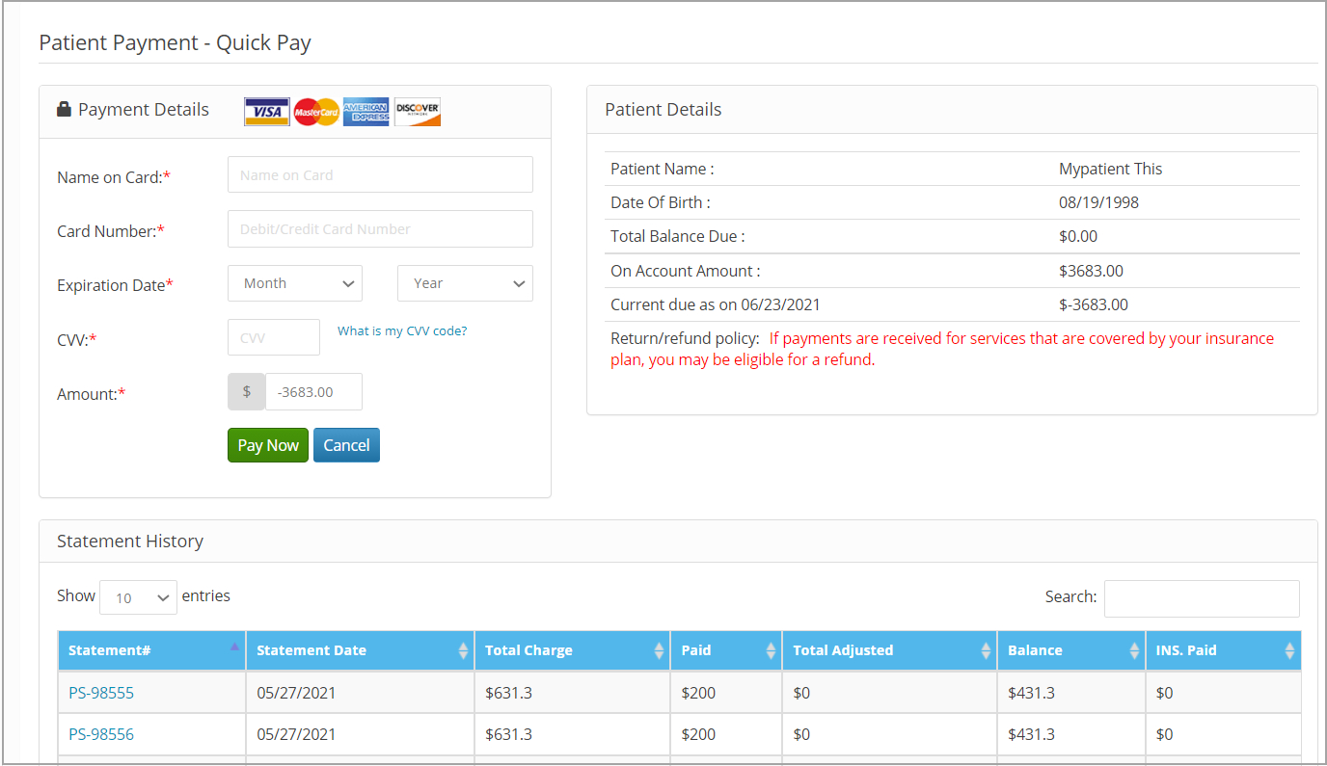
Task: Open the expiration Month dropdown
Action: (x=295, y=283)
